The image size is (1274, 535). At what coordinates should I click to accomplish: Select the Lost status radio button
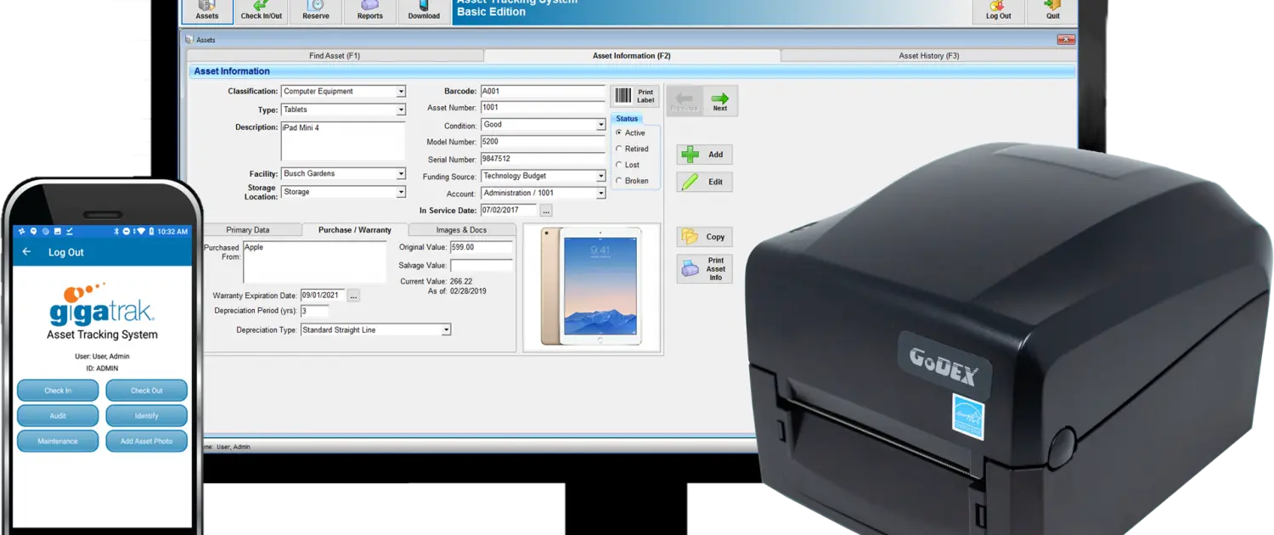coord(618,165)
